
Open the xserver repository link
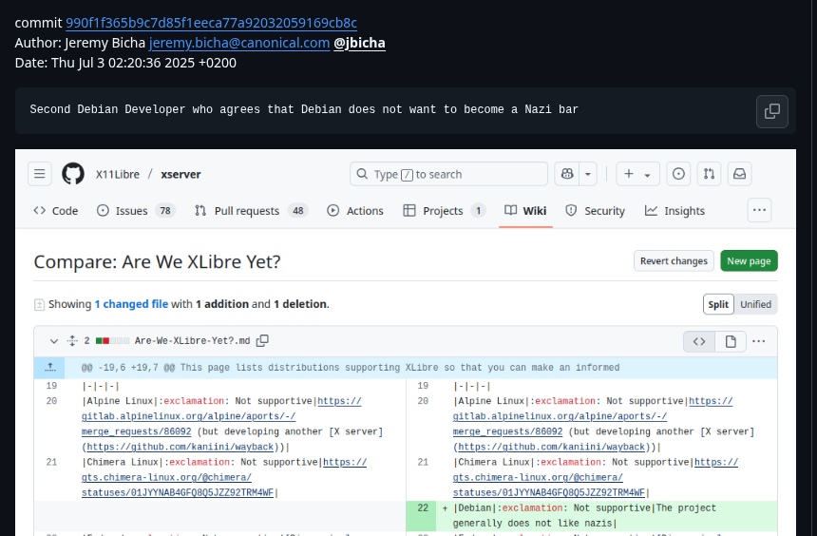(180, 174)
